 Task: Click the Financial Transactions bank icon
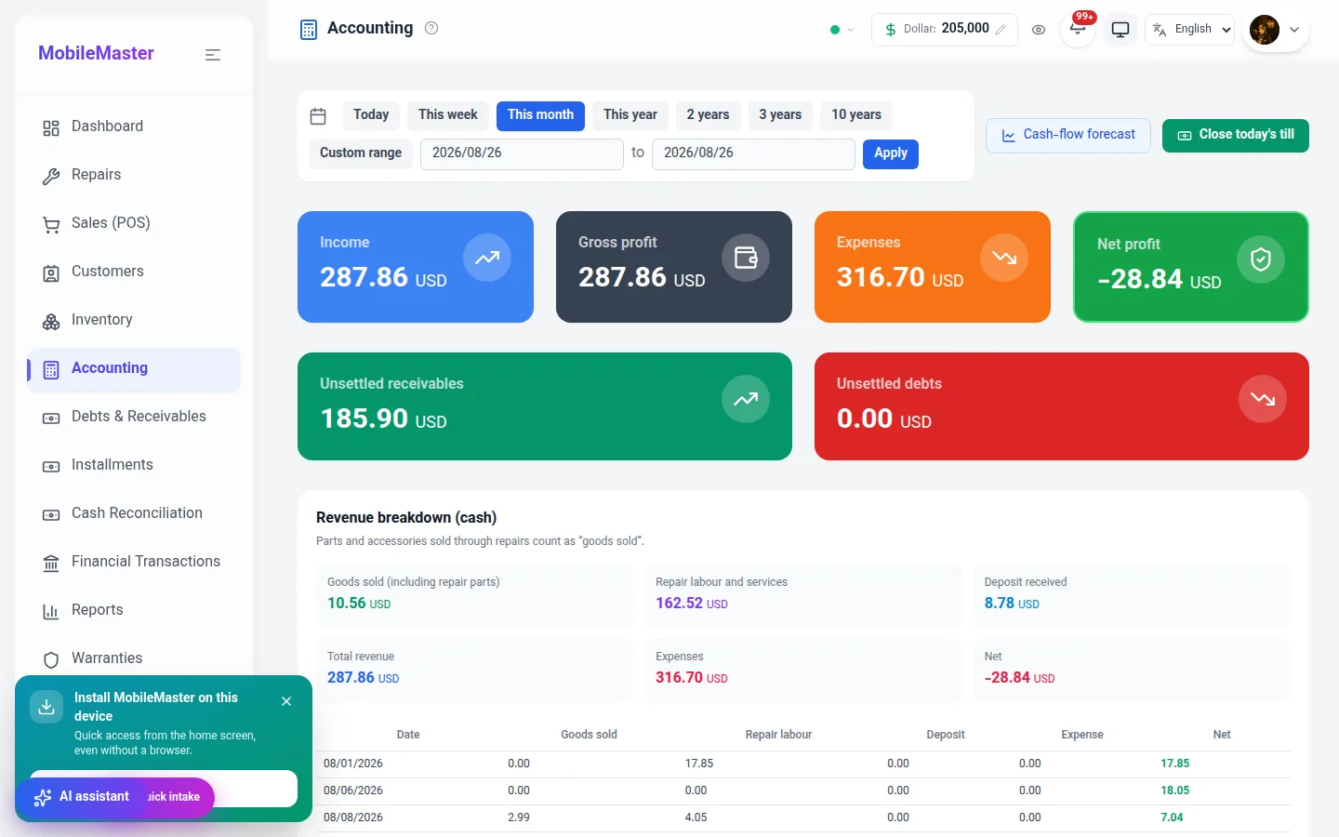pyautogui.click(x=51, y=563)
